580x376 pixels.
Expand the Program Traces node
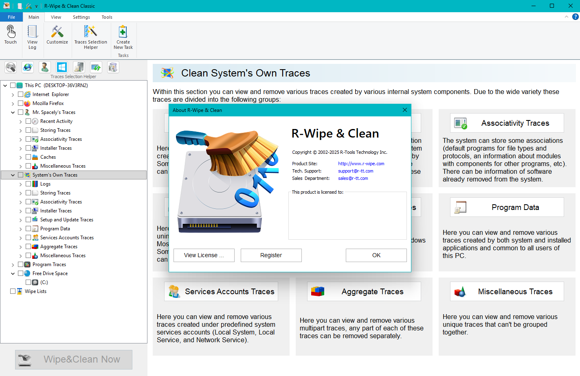pyautogui.click(x=13, y=265)
